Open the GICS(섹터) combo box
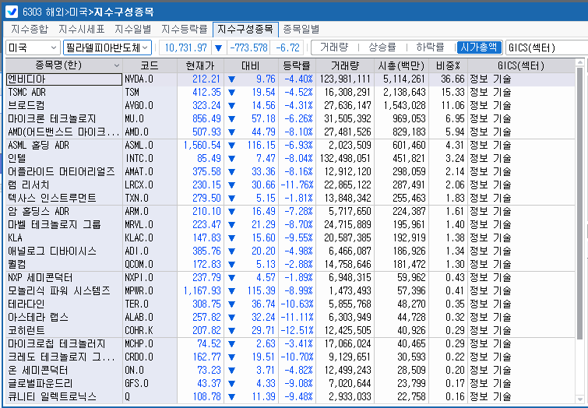588x408 pixels. click(x=547, y=47)
